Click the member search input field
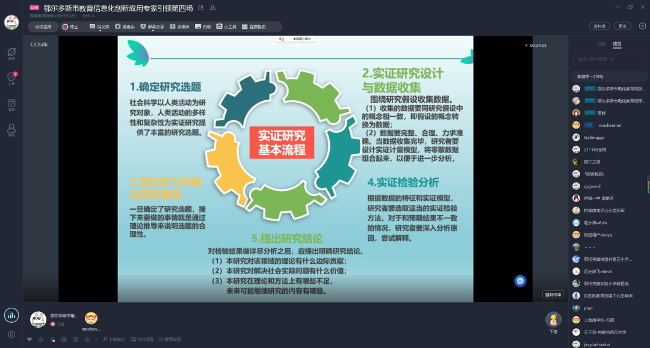Screen dimensions: 650x348 [609, 59]
